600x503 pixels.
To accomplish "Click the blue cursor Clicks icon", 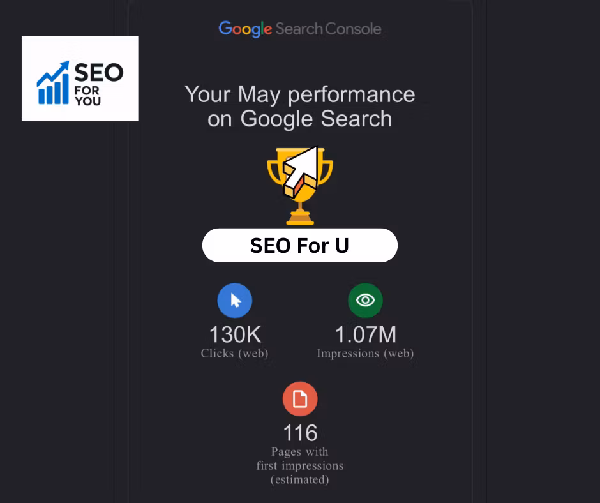I will 235,301.
